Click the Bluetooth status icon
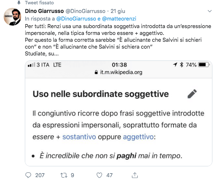The image size is (216, 184). point(182,65)
